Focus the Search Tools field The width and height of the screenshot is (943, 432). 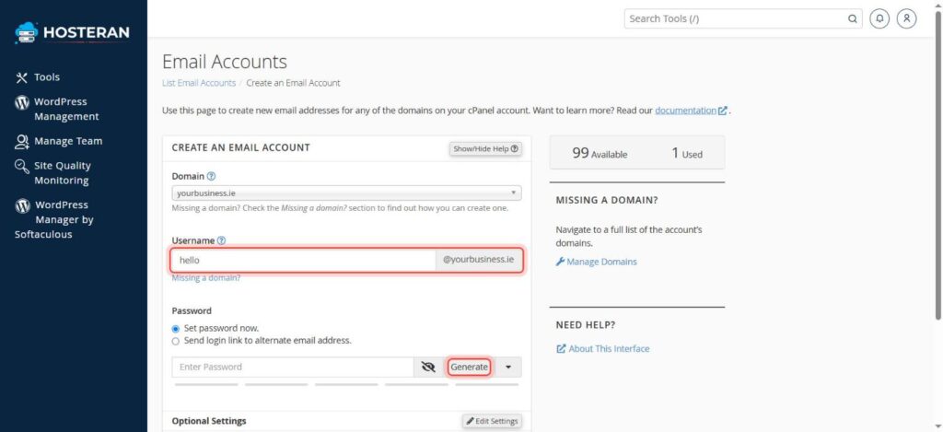pos(736,18)
